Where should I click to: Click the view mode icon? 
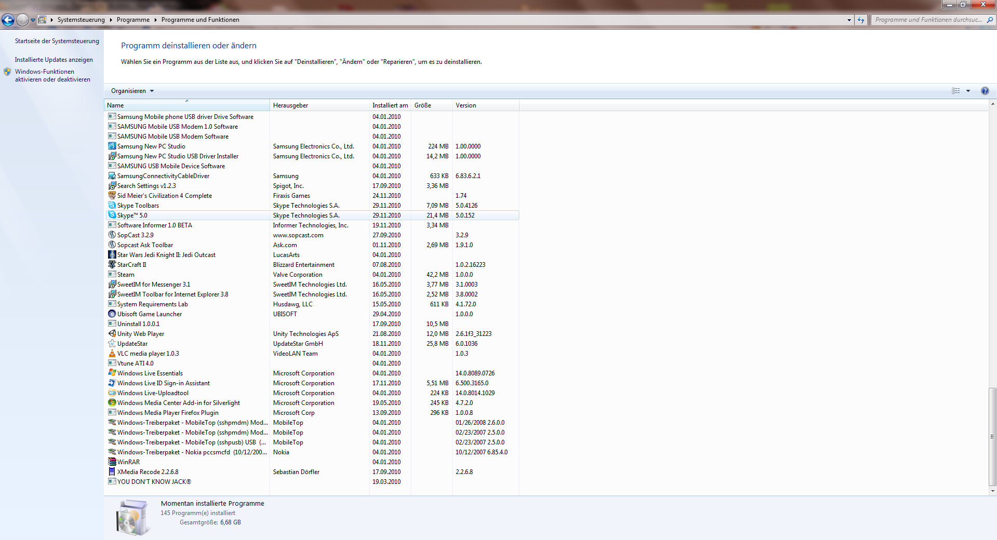pyautogui.click(x=956, y=91)
